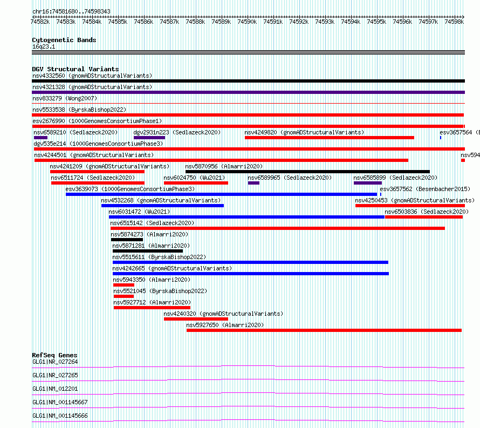480x428 pixels.
Task: Open nsv4321328 gnomADStructuralVariants label
Action: [x=92, y=87]
